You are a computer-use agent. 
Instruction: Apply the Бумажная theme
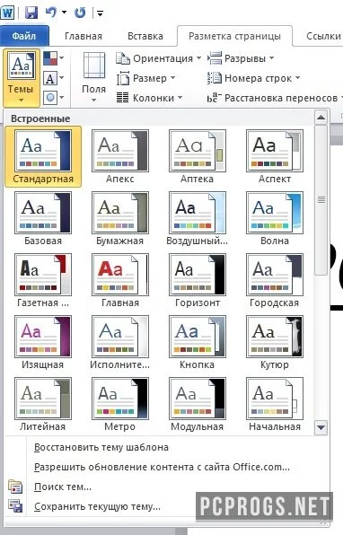tap(120, 218)
